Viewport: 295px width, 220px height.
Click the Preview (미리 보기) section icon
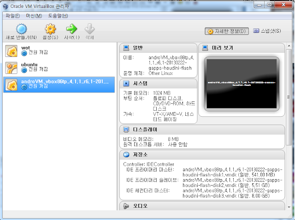pos(205,48)
